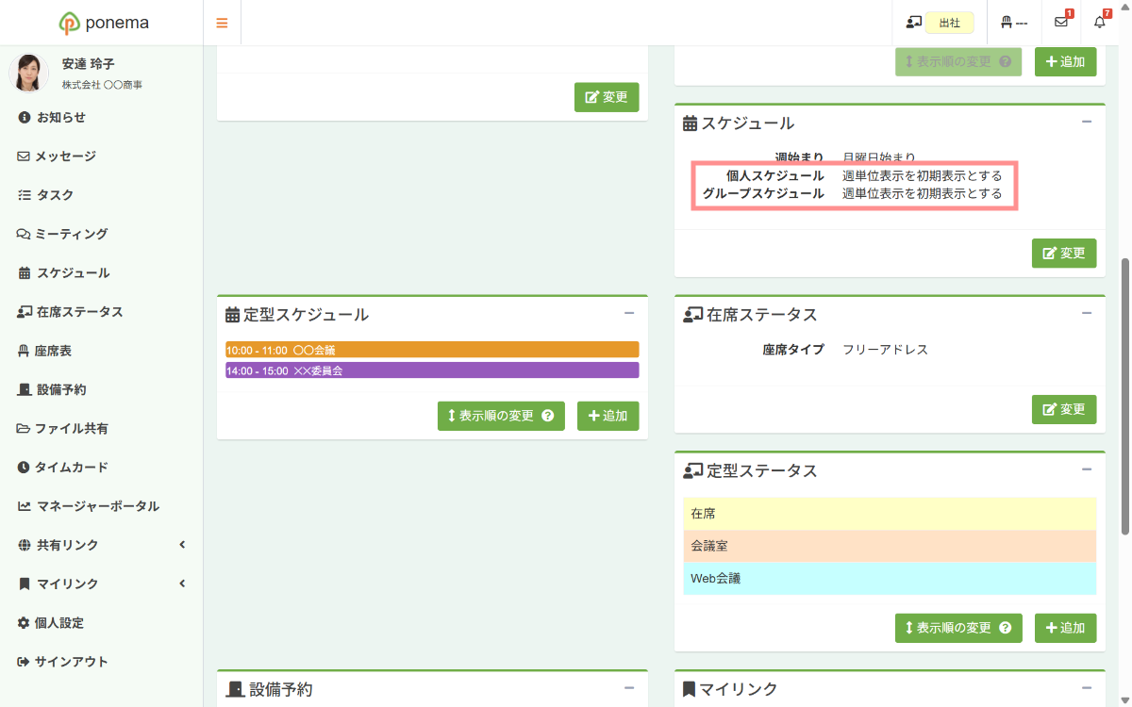Click 座席タイプ label
This screenshot has height=707, width=1132.
(x=793, y=350)
